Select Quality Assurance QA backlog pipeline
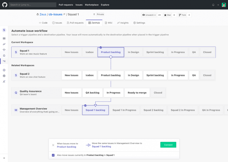This screenshot has width=228, height=162. tap(92, 93)
